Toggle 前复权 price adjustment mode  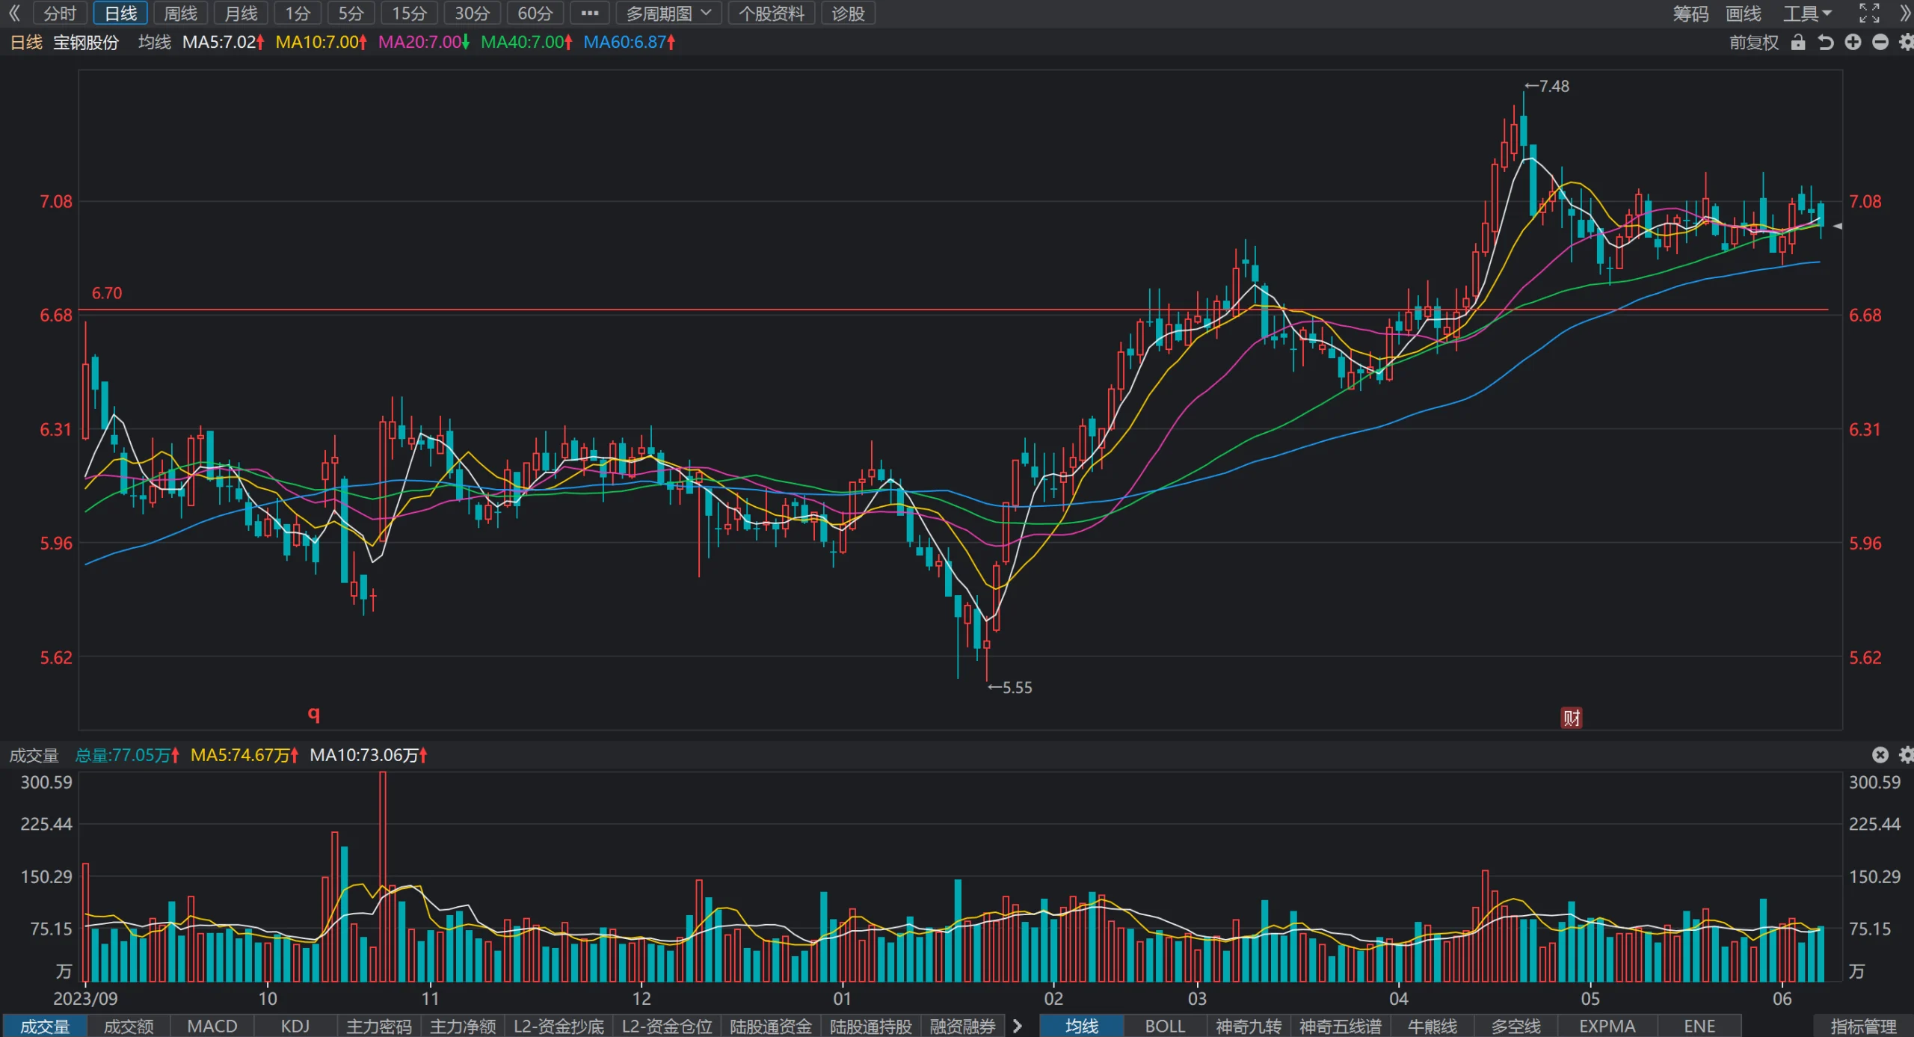pos(1753,43)
